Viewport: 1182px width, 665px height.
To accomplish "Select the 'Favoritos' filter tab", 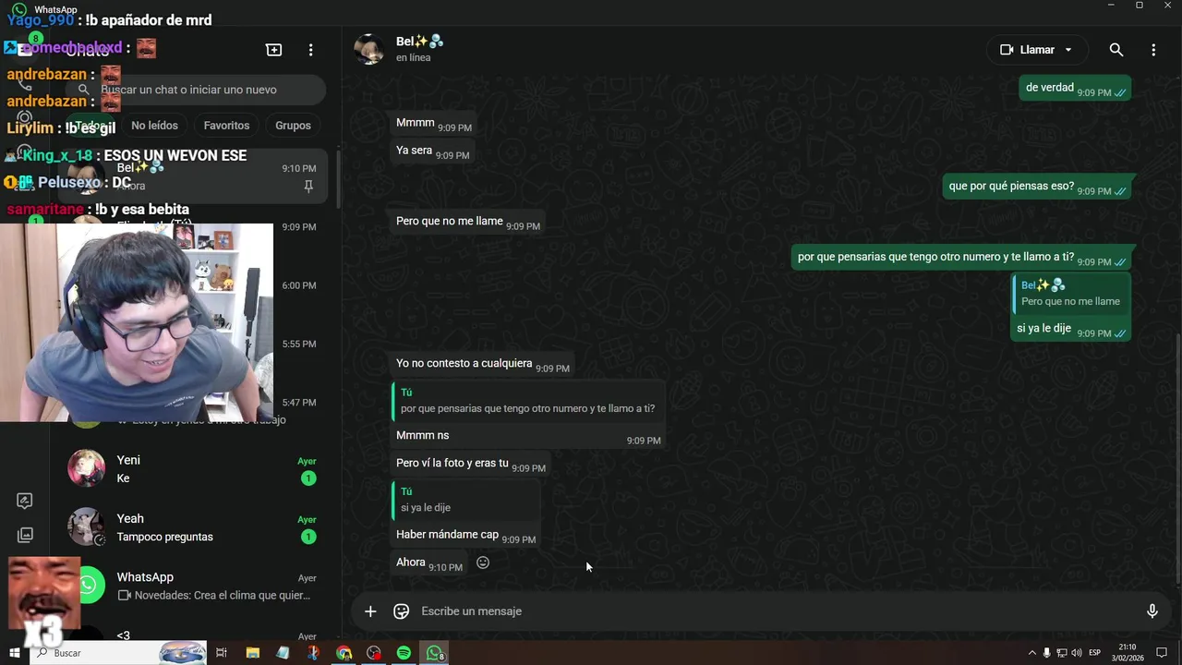I will tap(226, 126).
